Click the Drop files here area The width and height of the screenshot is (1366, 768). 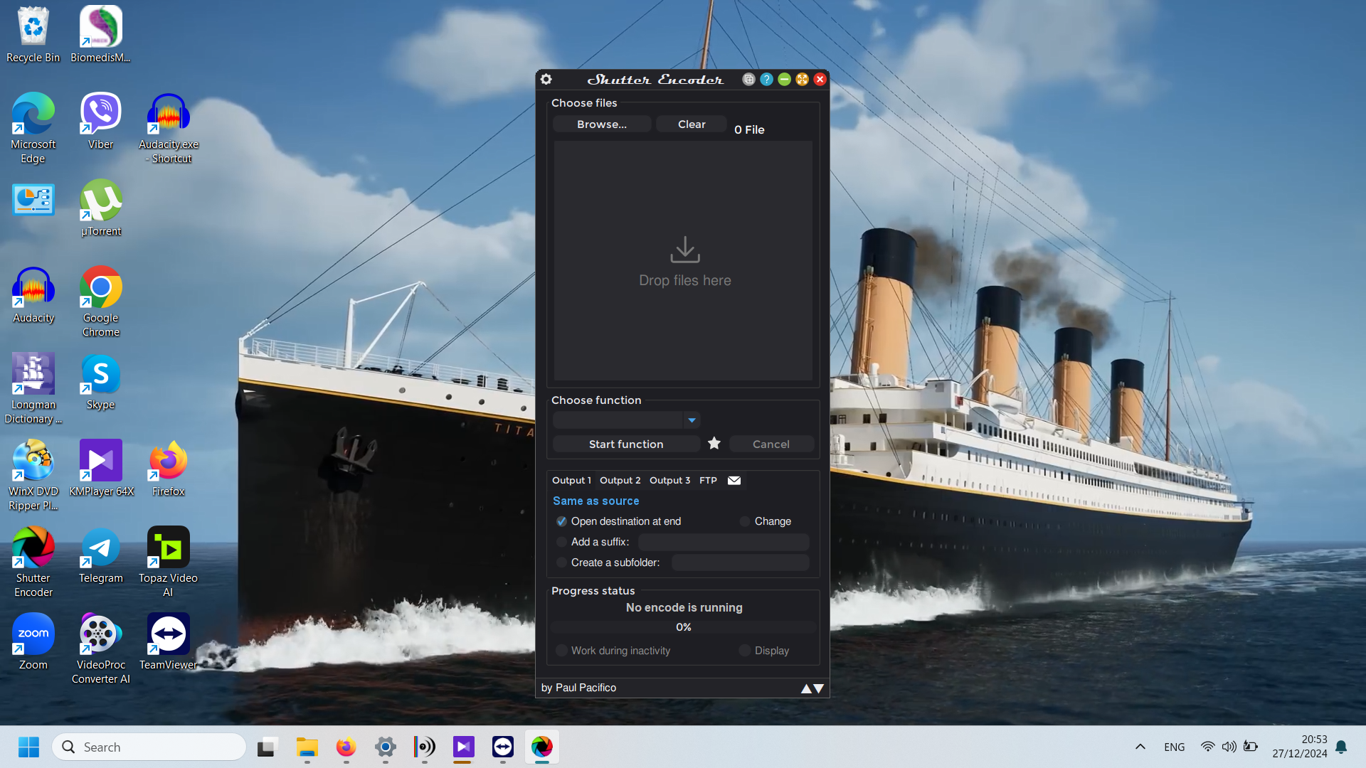[x=684, y=261]
